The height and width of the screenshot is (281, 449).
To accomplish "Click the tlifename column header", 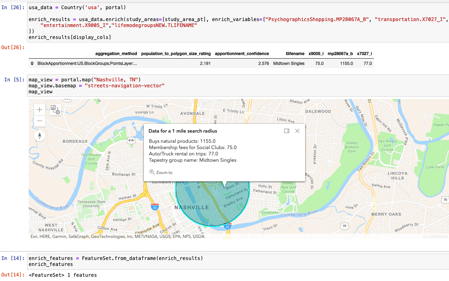I will coord(295,54).
